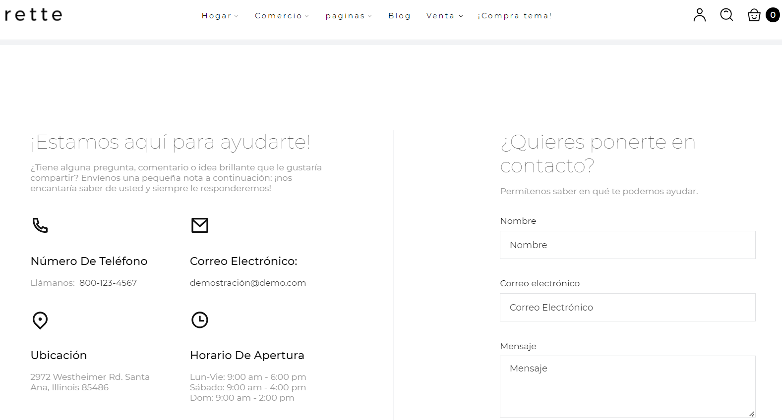
Task: Focus the Nombre input field
Action: pos(627,245)
